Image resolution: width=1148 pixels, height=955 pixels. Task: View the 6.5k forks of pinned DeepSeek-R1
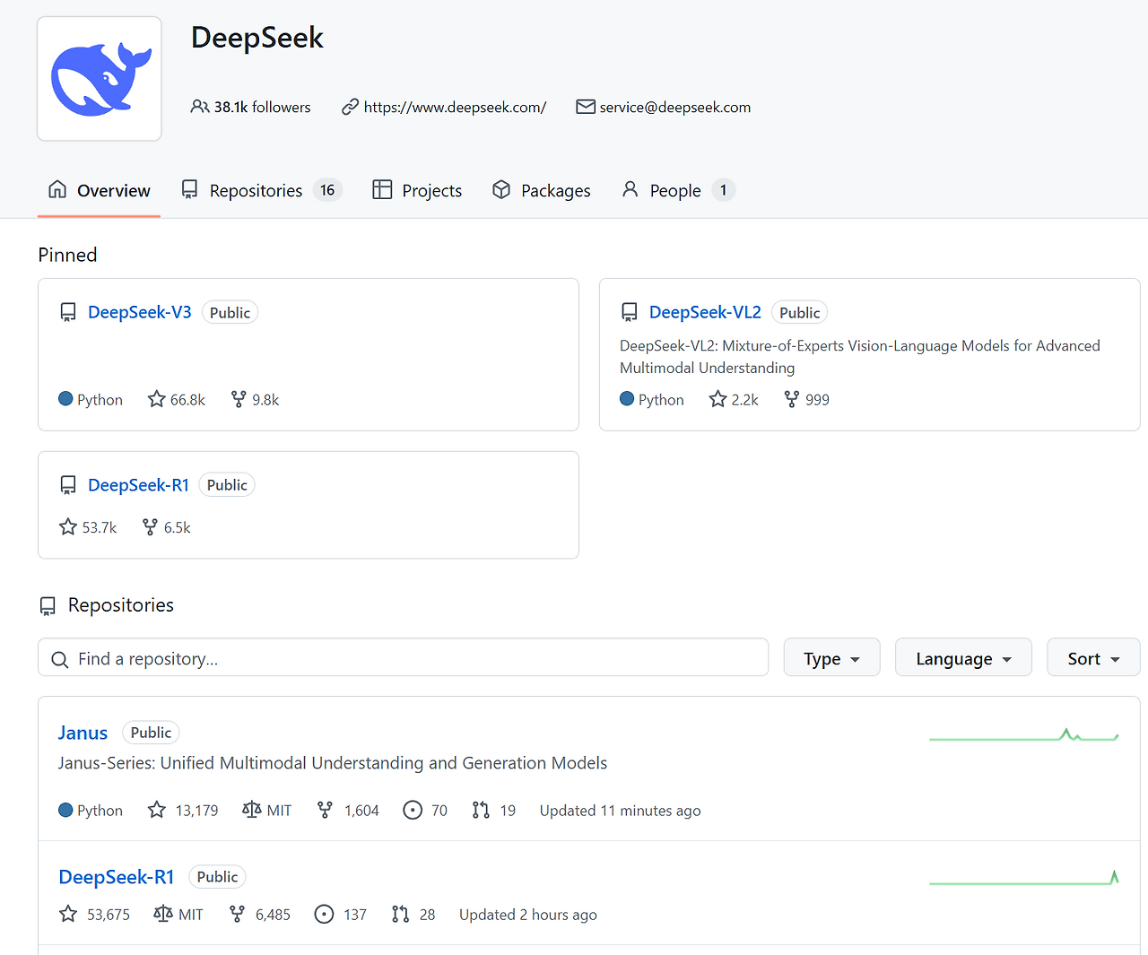tap(167, 527)
